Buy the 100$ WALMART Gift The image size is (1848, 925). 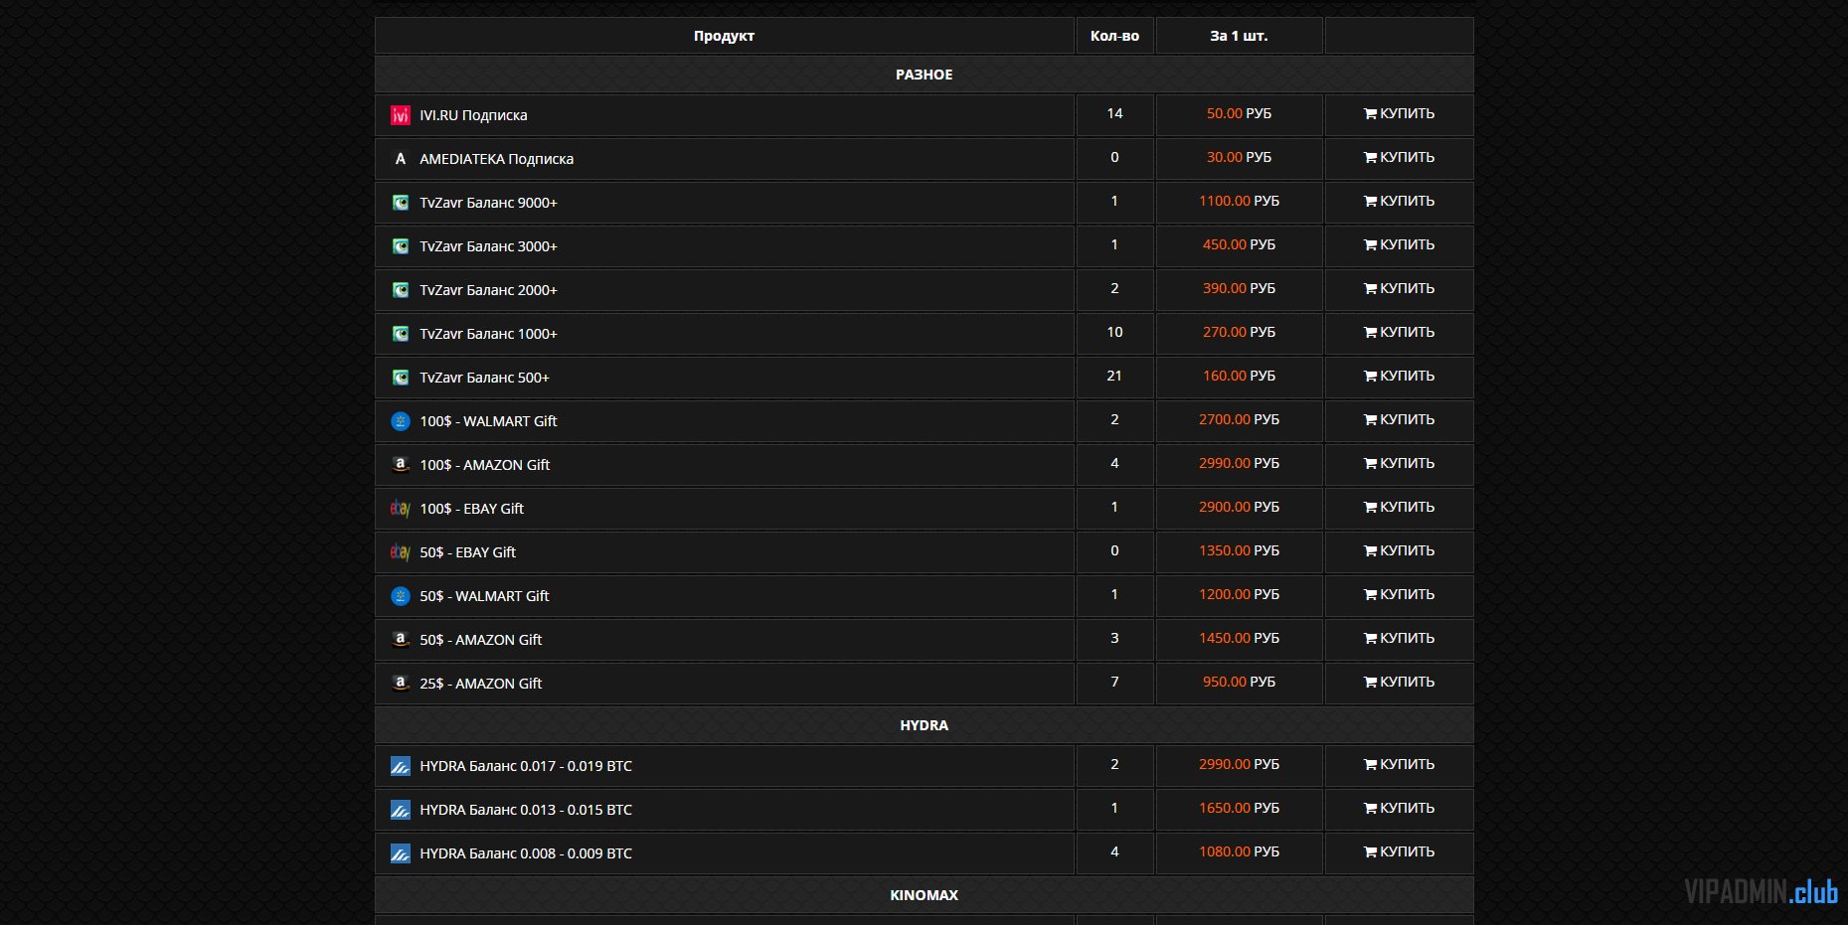1399,420
